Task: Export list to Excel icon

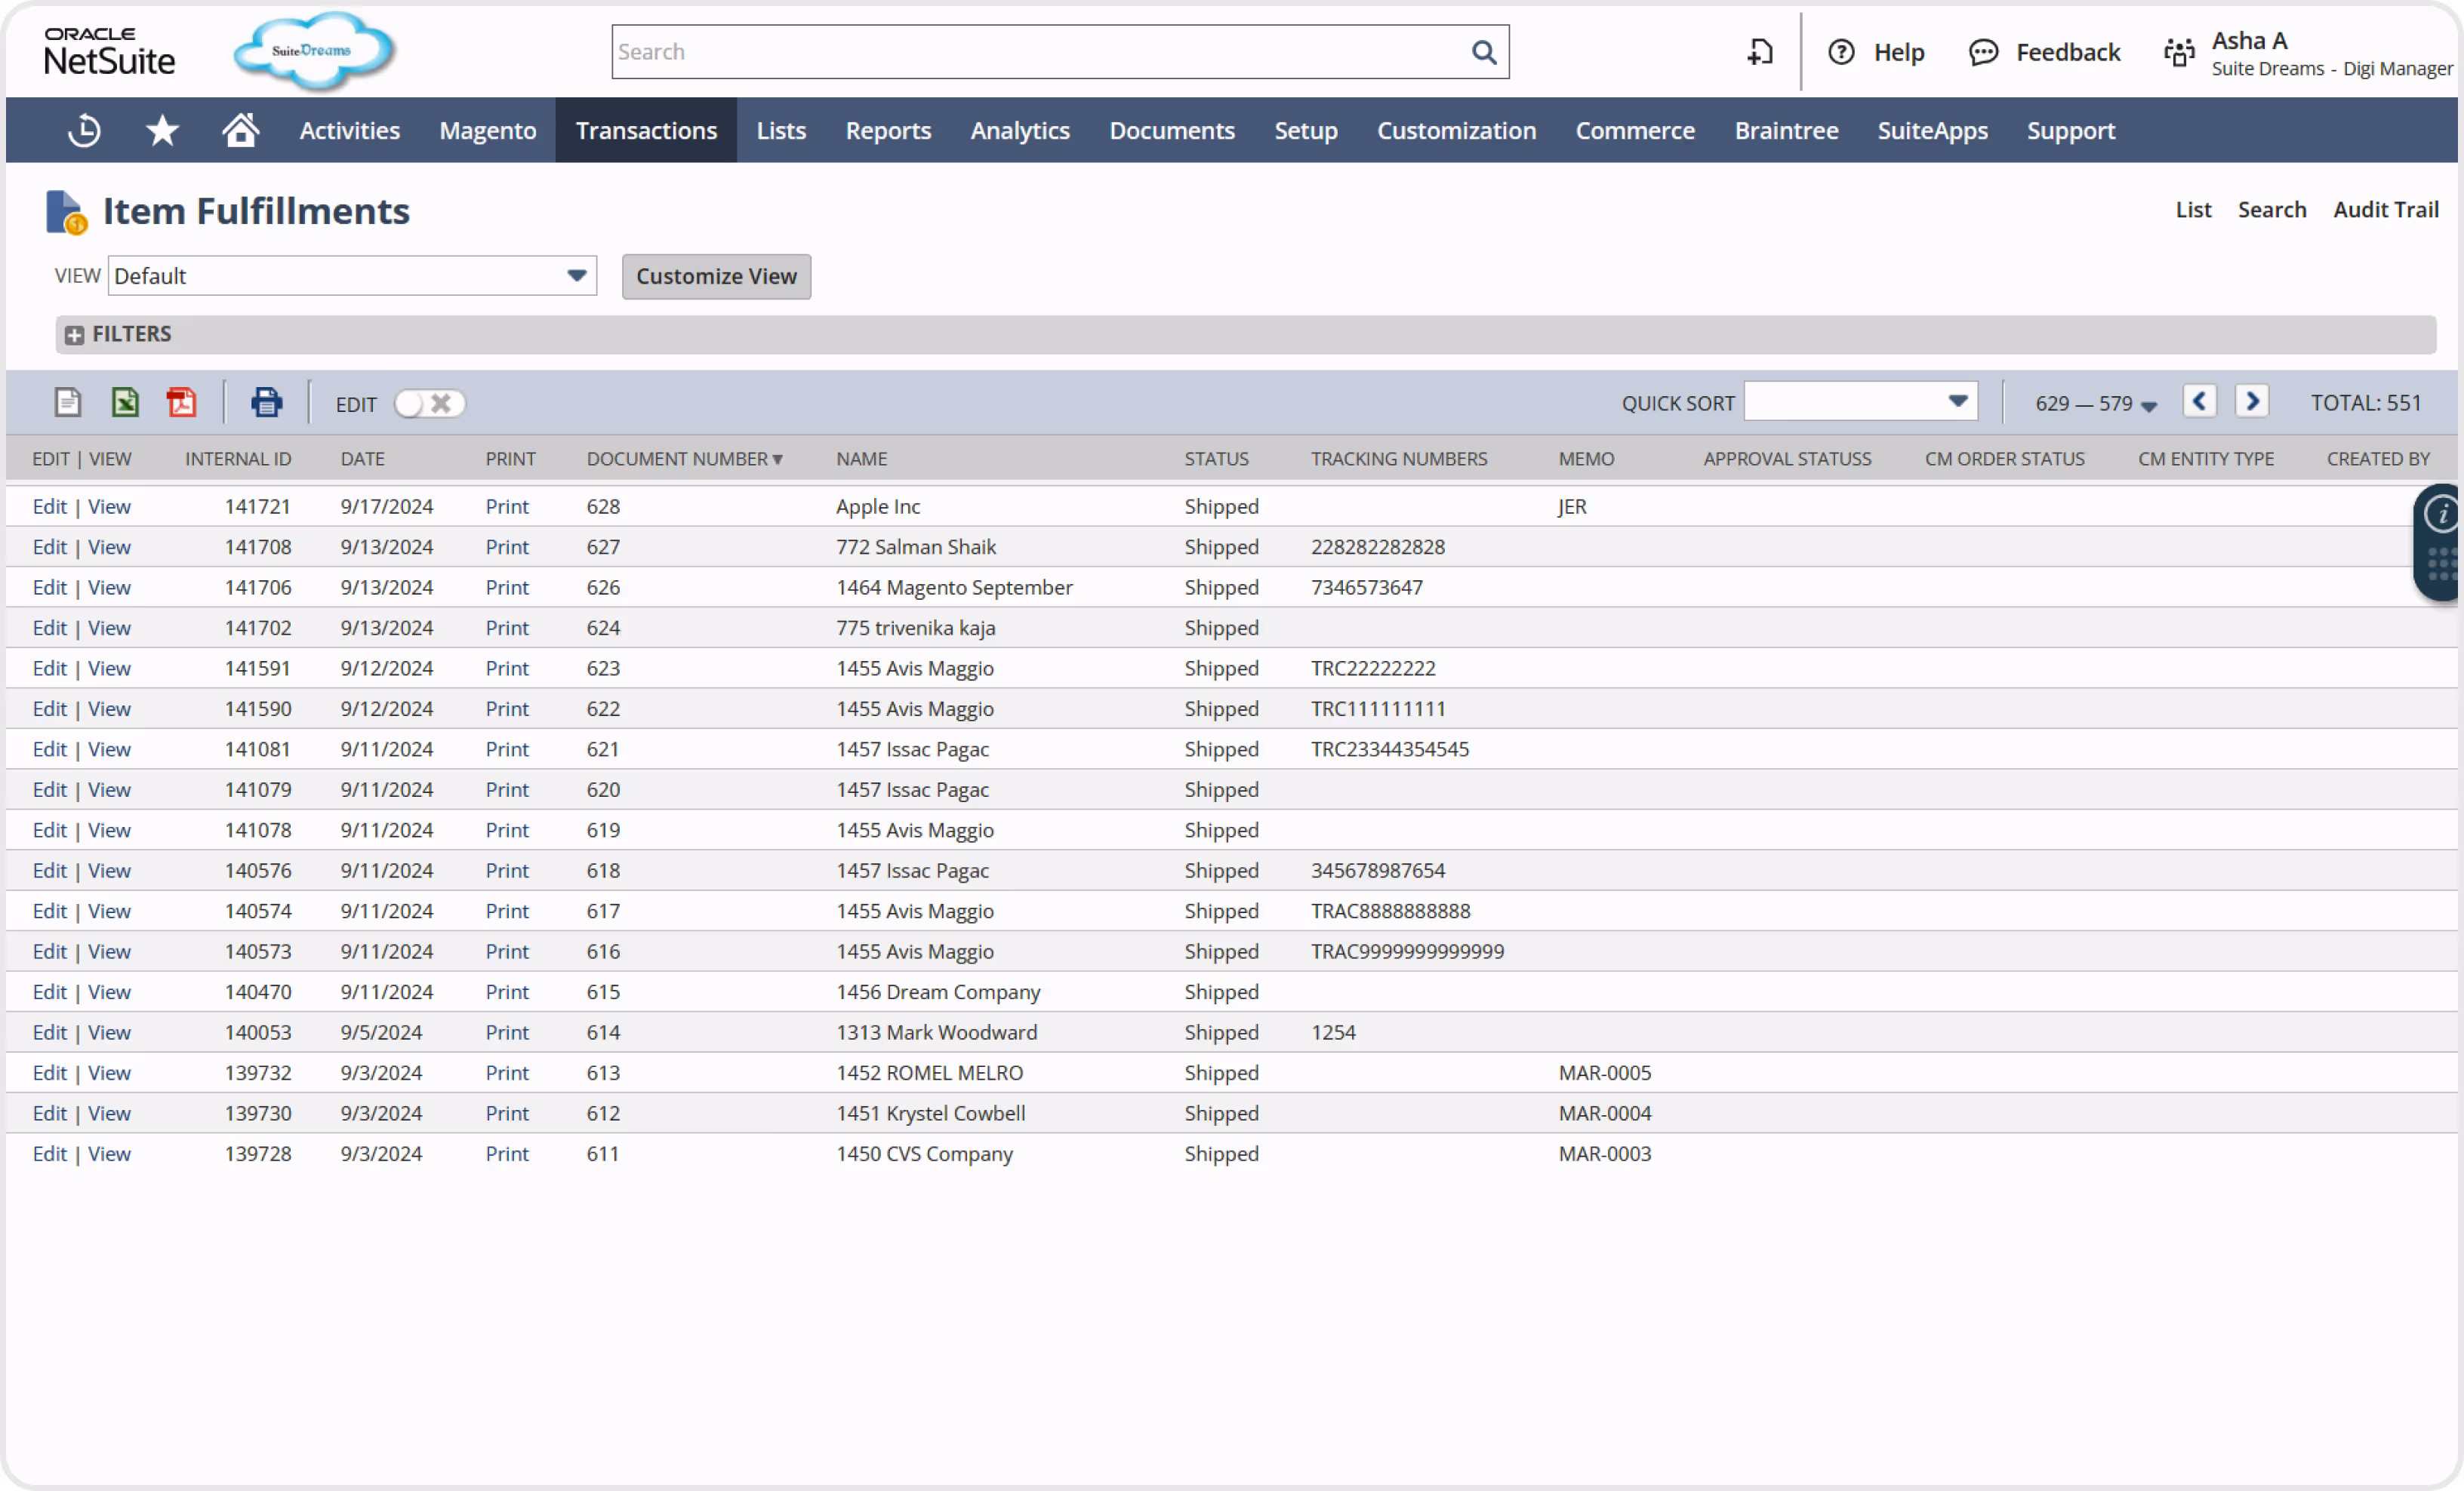Action: [125, 403]
